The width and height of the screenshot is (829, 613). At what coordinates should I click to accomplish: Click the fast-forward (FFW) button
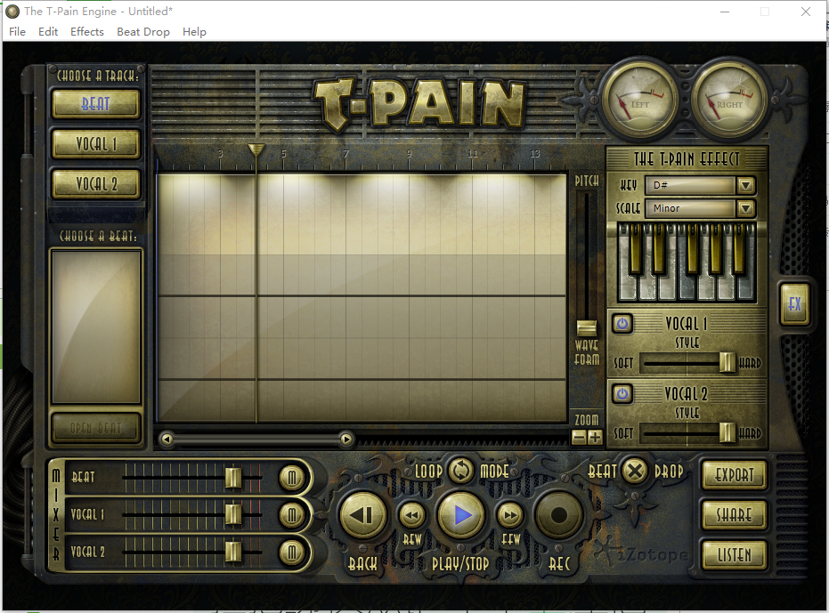509,514
